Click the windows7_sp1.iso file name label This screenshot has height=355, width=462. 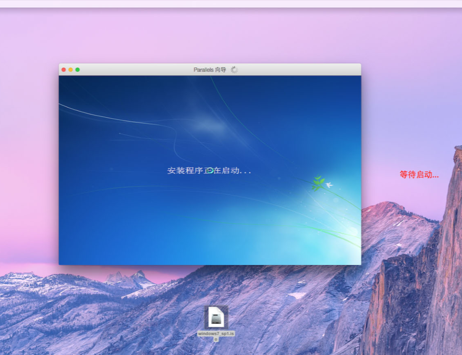(x=216, y=336)
